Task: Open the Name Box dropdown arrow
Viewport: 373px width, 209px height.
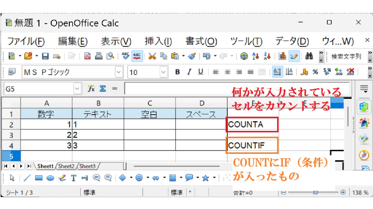Action: [77, 89]
